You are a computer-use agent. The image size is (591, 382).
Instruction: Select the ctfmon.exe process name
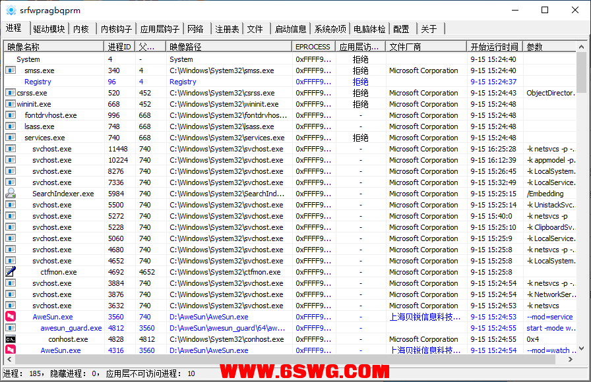pyautogui.click(x=59, y=272)
